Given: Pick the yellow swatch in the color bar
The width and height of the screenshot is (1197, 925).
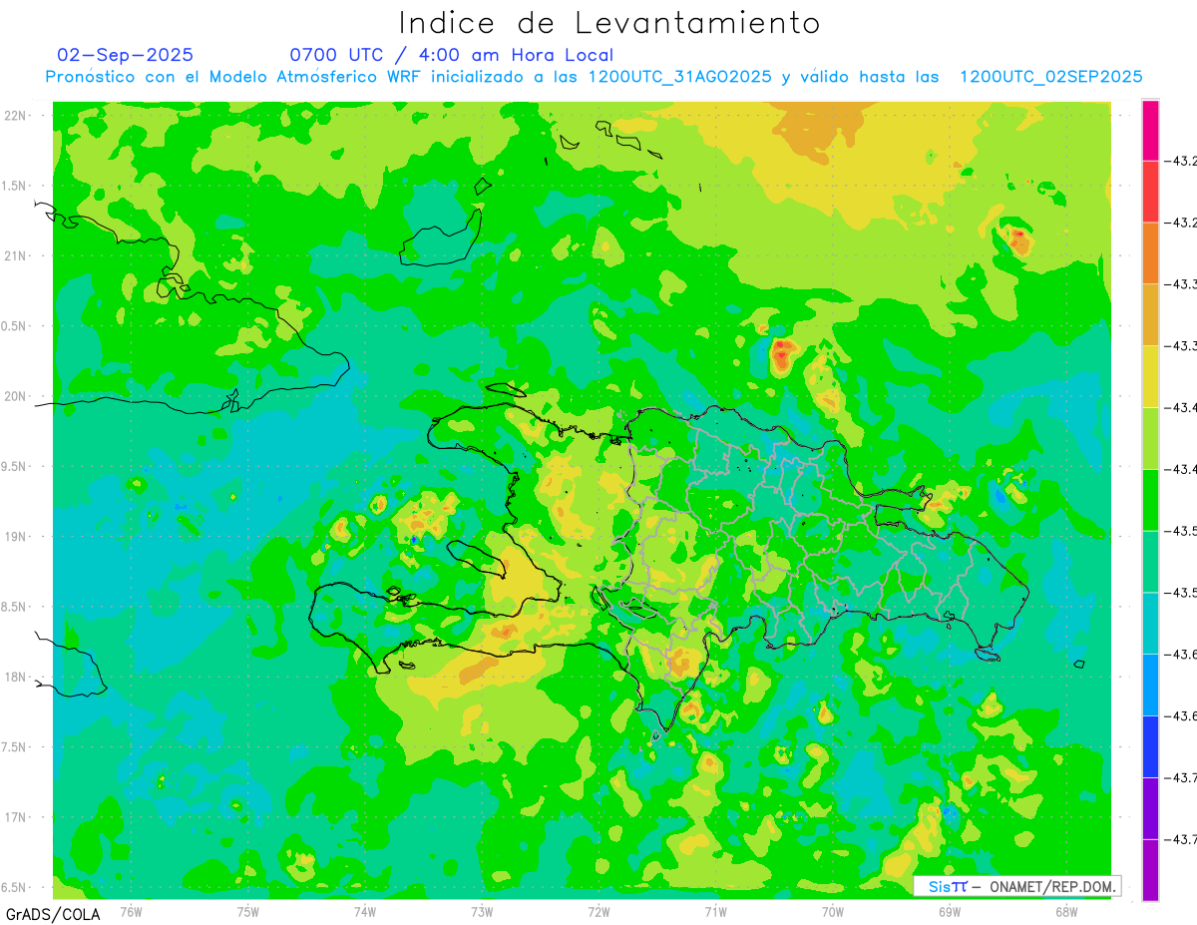Looking at the screenshot, I should coord(1150,376).
